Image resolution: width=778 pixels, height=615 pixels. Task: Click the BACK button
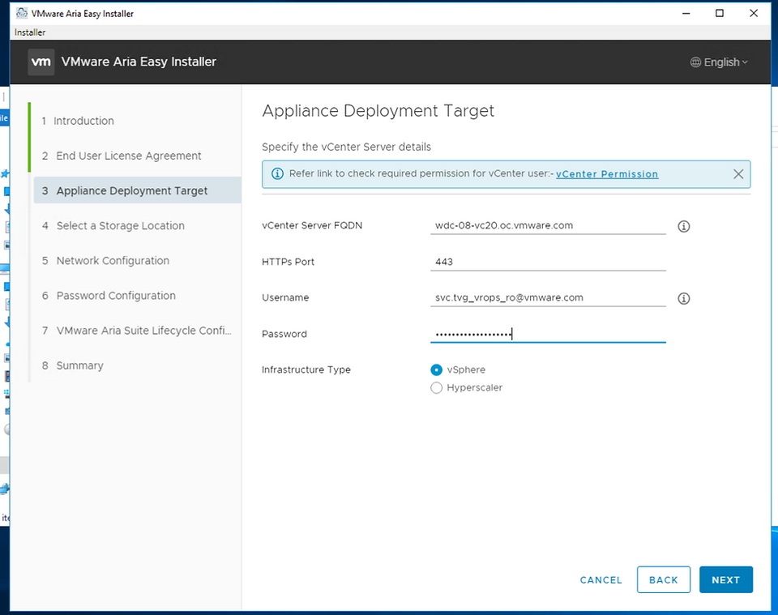(x=664, y=580)
